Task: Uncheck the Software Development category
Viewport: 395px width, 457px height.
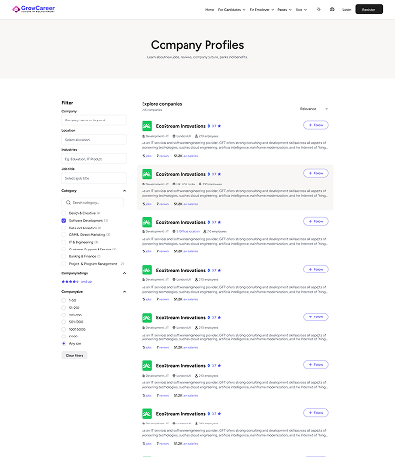Action: [64, 221]
